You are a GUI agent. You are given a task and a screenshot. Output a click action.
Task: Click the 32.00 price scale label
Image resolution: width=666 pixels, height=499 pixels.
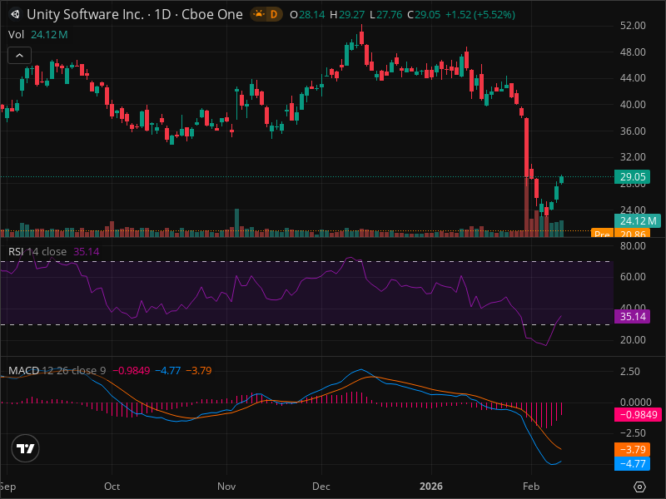[633, 157]
